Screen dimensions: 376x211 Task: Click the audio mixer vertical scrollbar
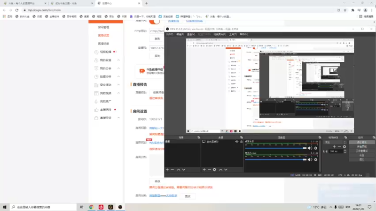[320, 156]
